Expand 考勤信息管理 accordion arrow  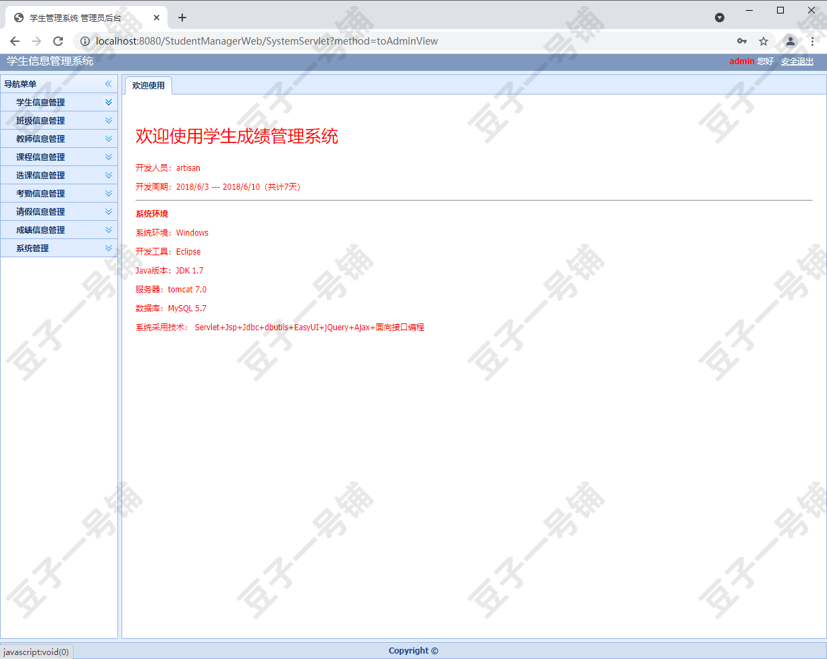pos(109,193)
